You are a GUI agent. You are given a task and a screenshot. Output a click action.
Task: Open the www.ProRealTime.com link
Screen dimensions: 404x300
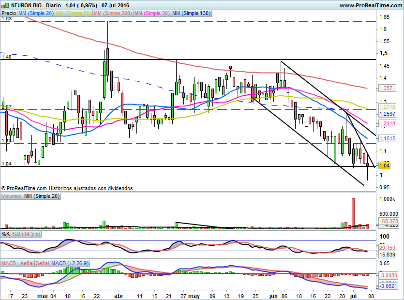(371, 5)
